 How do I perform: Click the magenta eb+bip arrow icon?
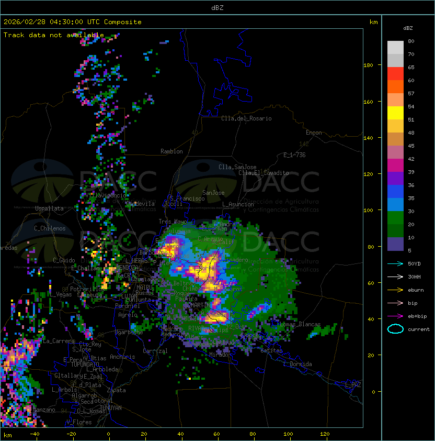395,316
